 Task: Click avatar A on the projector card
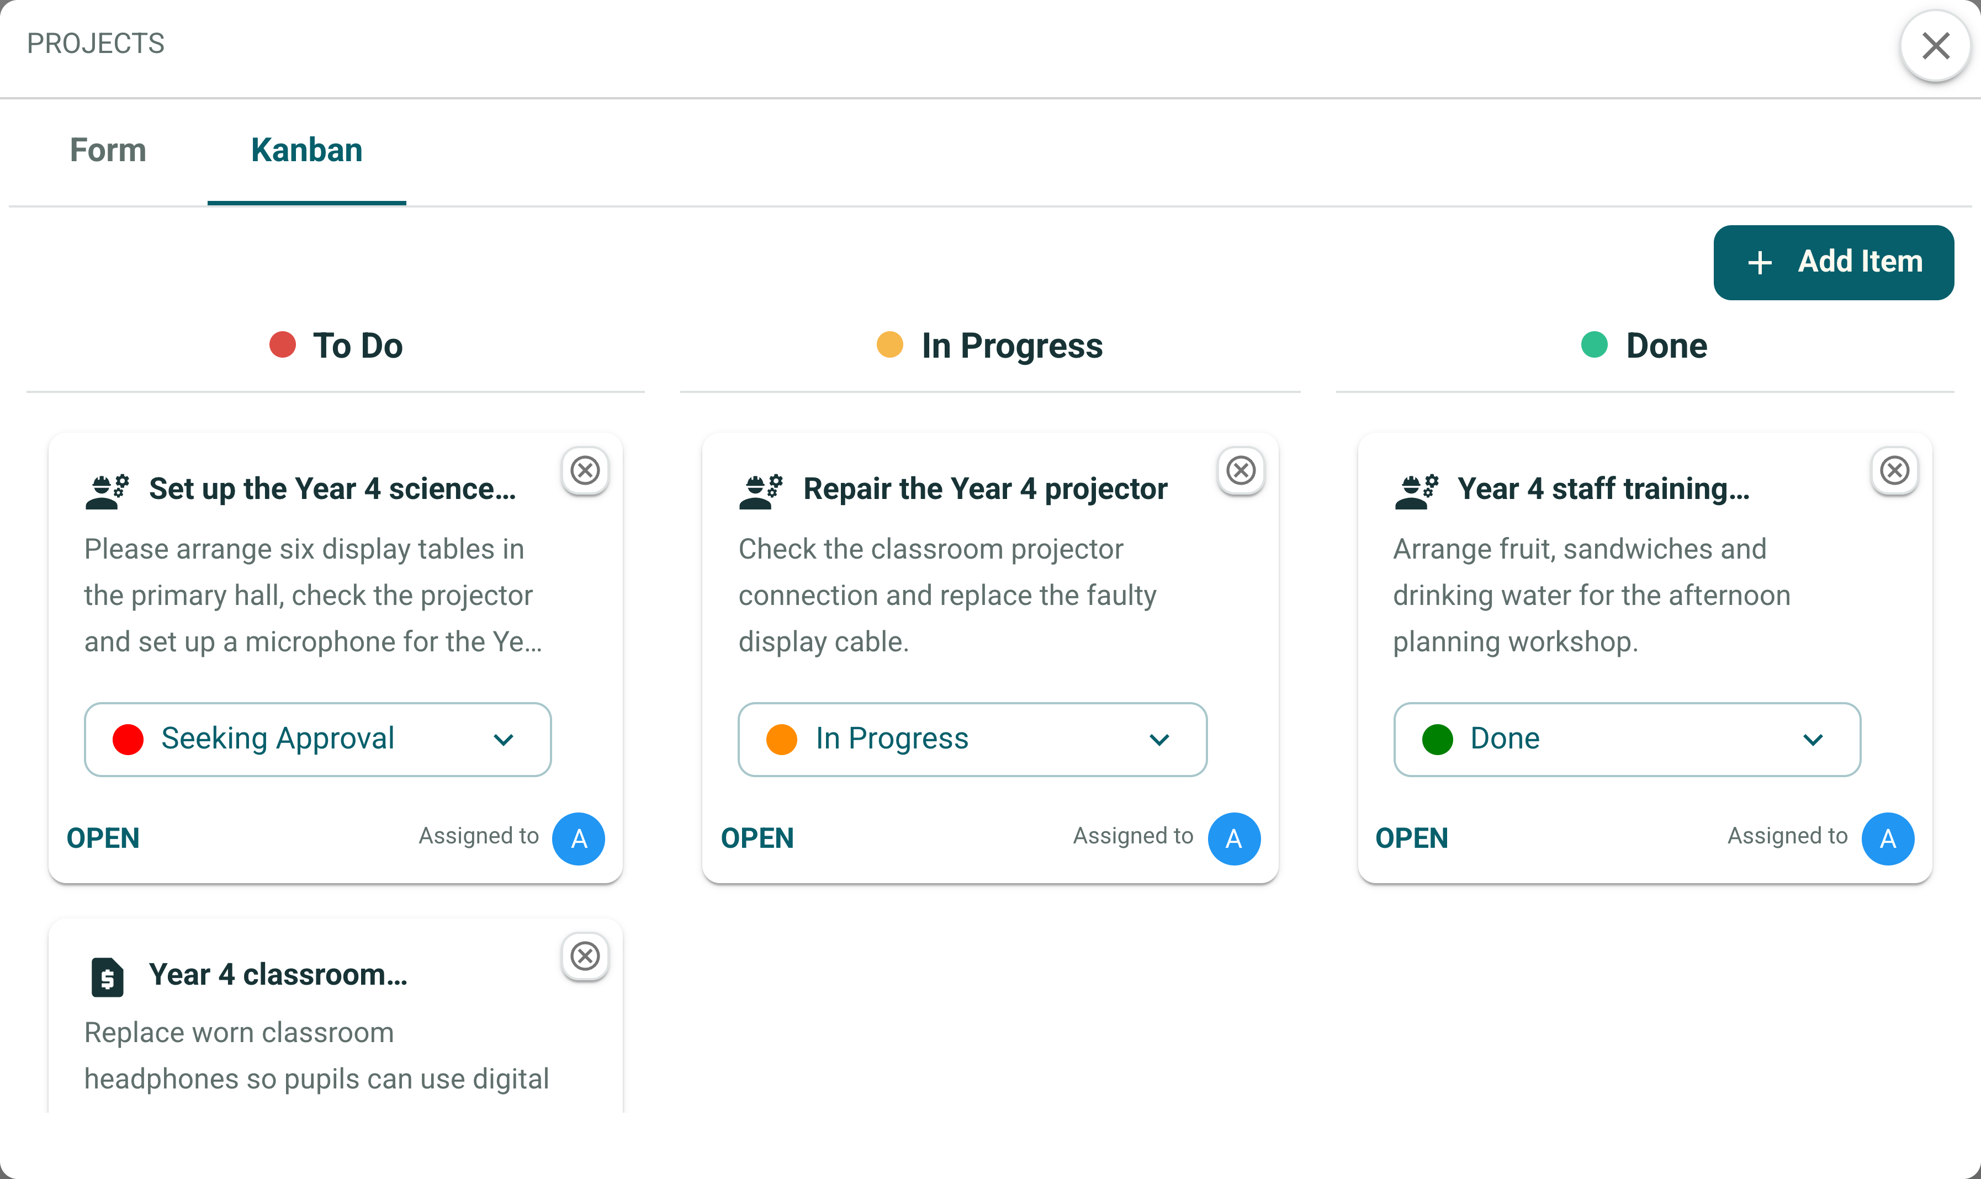coord(1233,838)
